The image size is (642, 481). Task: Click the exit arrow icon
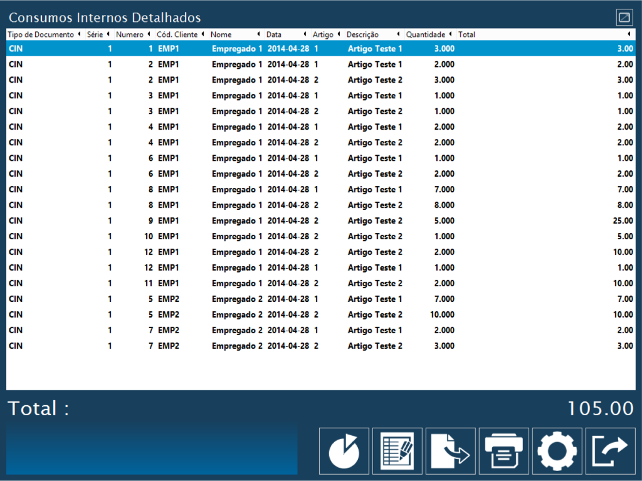point(610,451)
